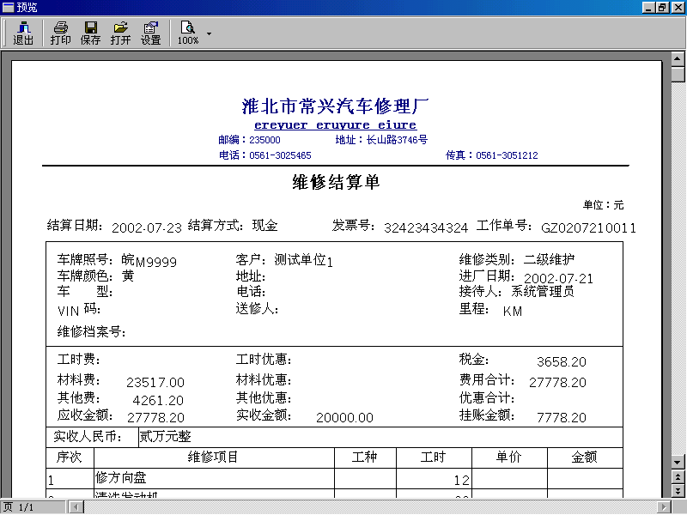Image resolution: width=687 pixels, height=515 pixels.
Task: Click the horizontal scrollbar left arrow
Action: click(x=76, y=507)
